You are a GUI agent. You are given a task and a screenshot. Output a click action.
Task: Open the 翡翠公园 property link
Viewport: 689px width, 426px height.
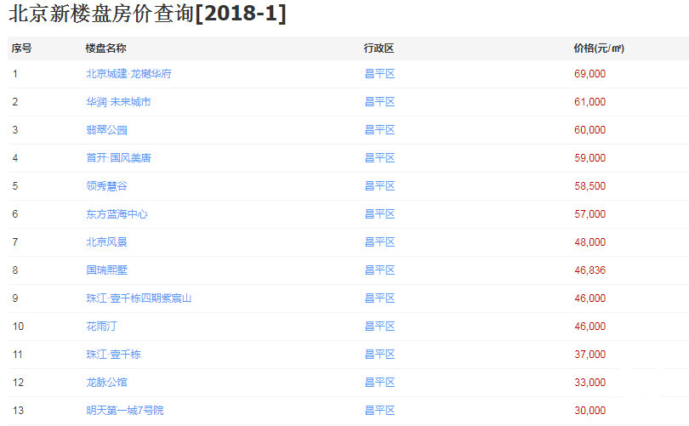[107, 130]
